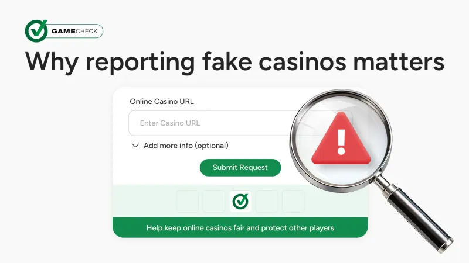Click the GAMECHECK wordmark beside the logo
This screenshot has height=263, width=469.
coord(77,31)
